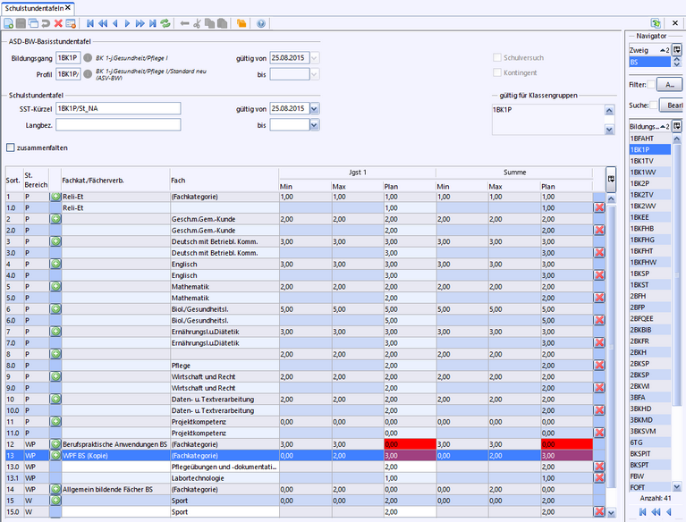
Task: Click green plus icon in Mathematik row
Action: (55, 286)
